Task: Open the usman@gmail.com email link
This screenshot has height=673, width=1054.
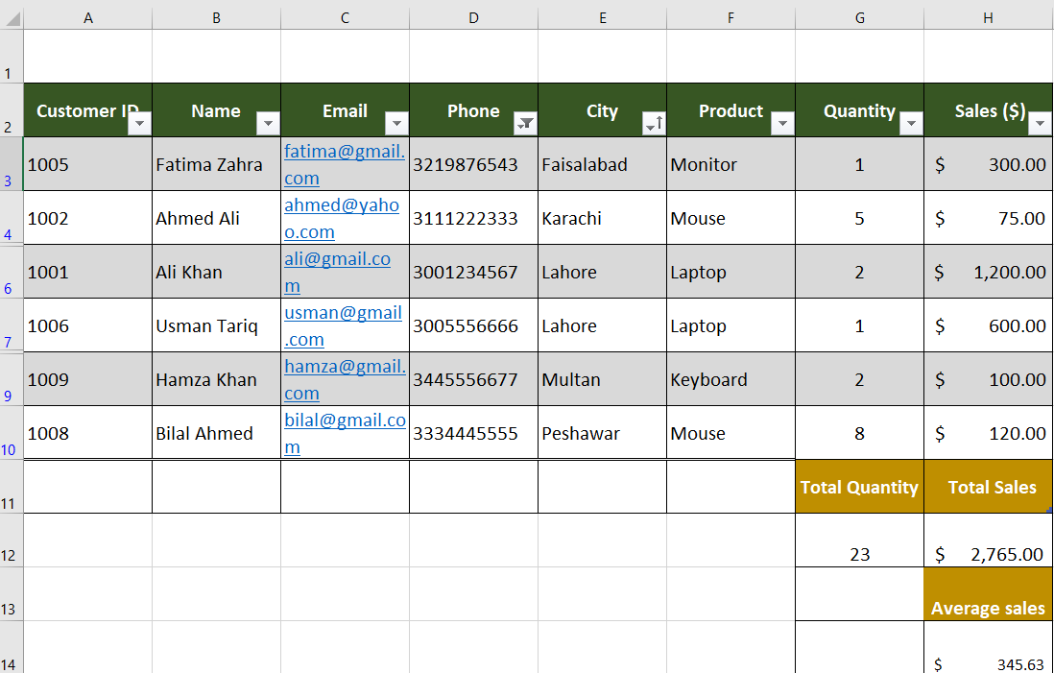Action: tap(343, 326)
